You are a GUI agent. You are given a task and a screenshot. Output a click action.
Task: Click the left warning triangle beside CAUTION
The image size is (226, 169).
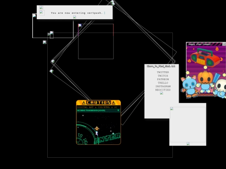click(84, 103)
